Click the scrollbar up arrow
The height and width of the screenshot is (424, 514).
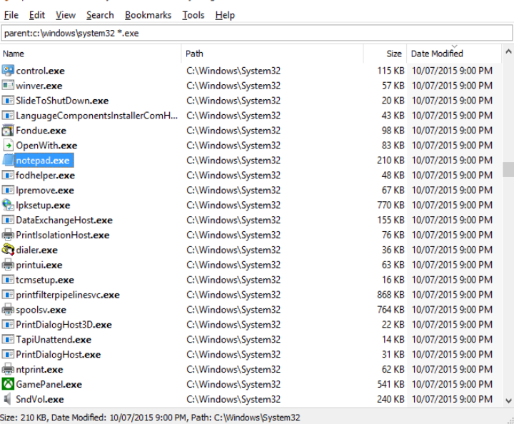(x=508, y=51)
